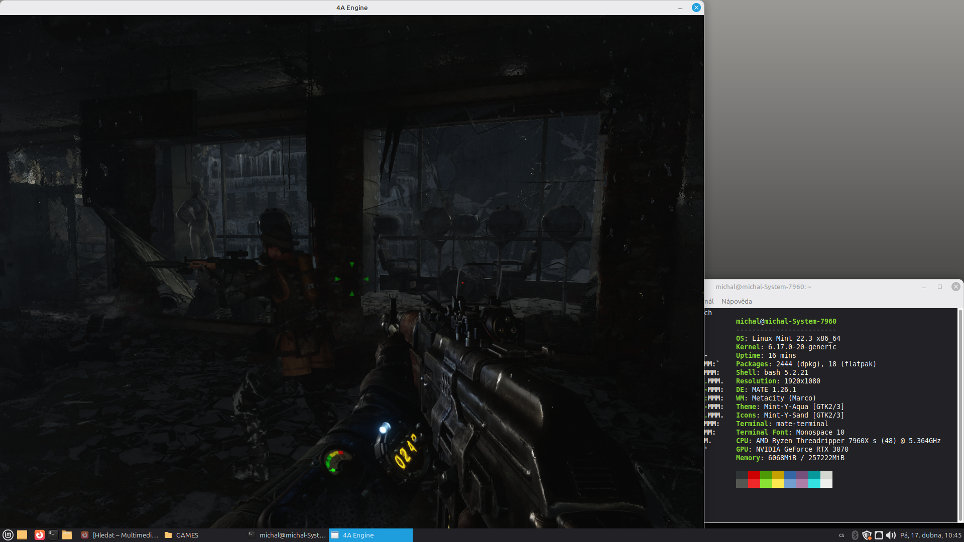The image size is (964, 542).
Task: Switch to the Hledat – Multimedia taskbar window
Action: [120, 535]
